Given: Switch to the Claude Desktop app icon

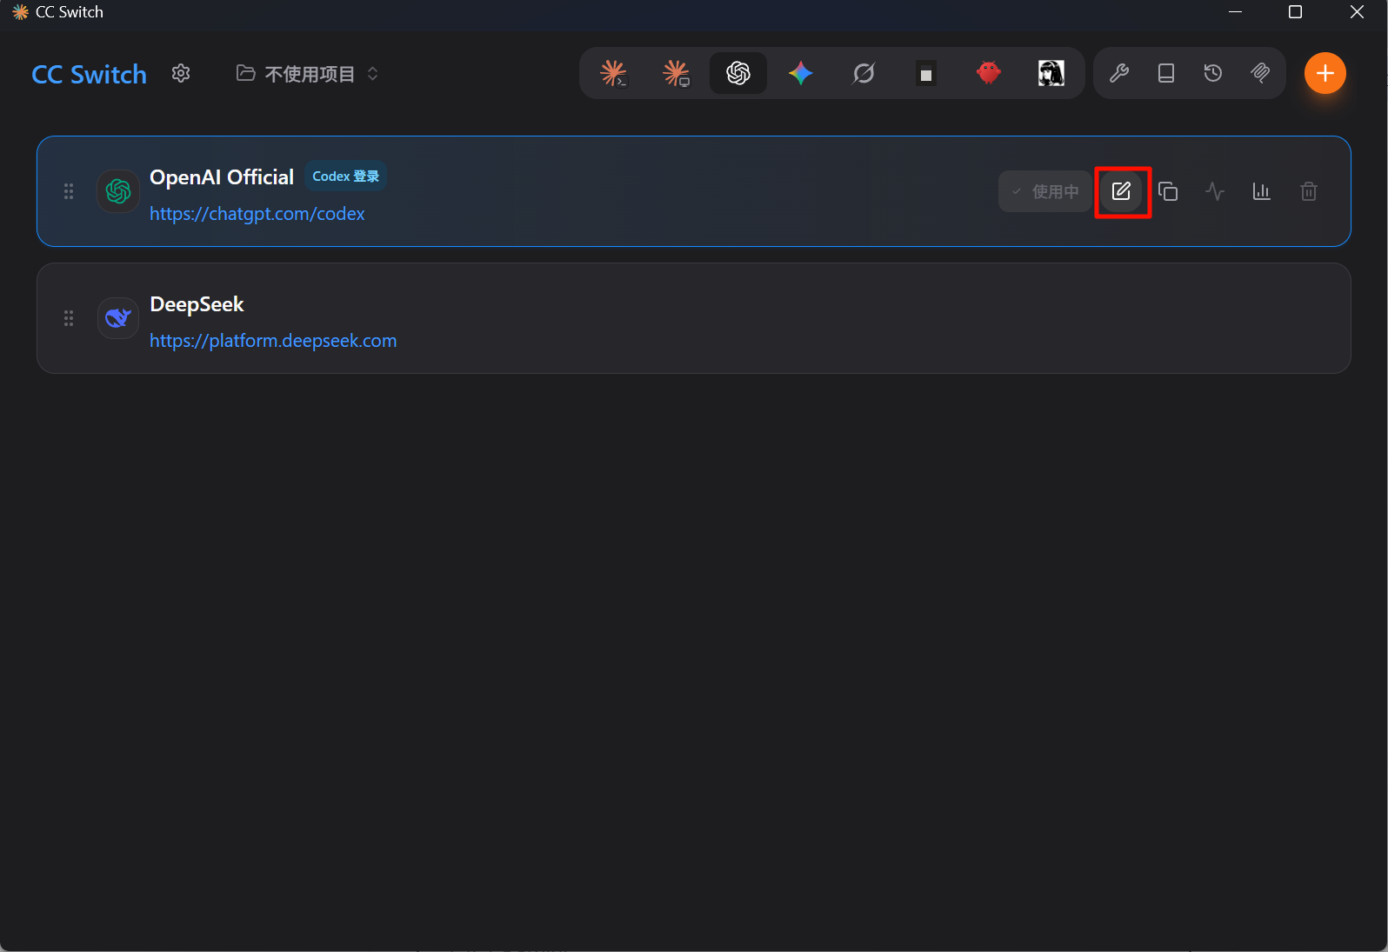Looking at the screenshot, I should (x=676, y=73).
